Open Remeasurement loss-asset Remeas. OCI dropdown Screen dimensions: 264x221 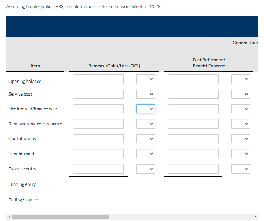click(145, 124)
